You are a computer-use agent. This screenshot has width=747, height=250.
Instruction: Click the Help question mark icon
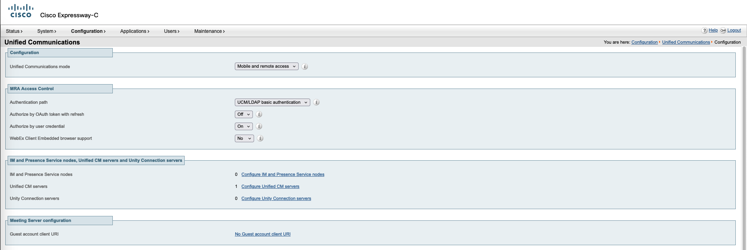tap(704, 31)
